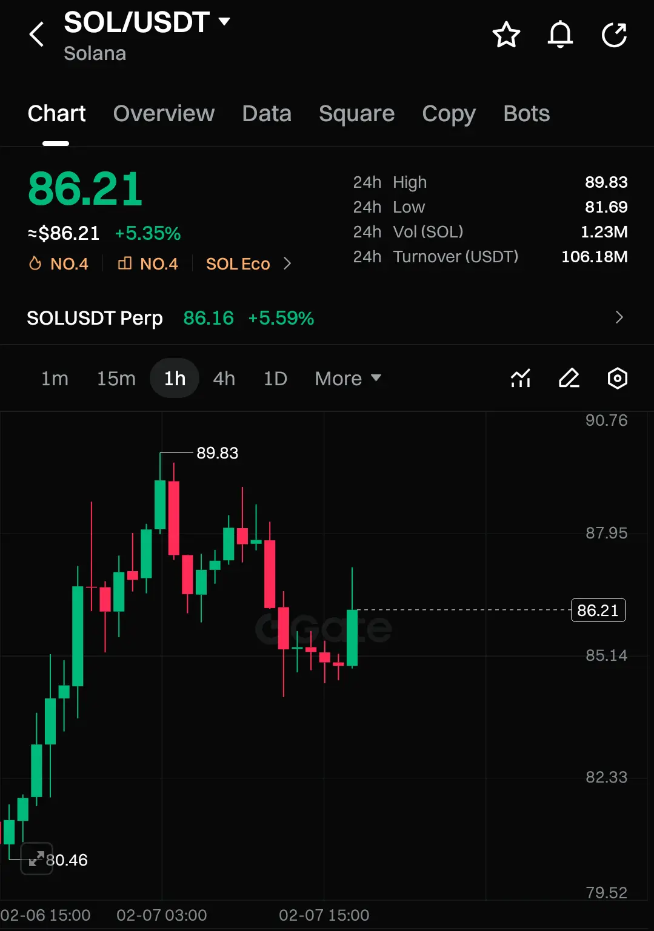Click the large 86.21 price

pos(85,189)
